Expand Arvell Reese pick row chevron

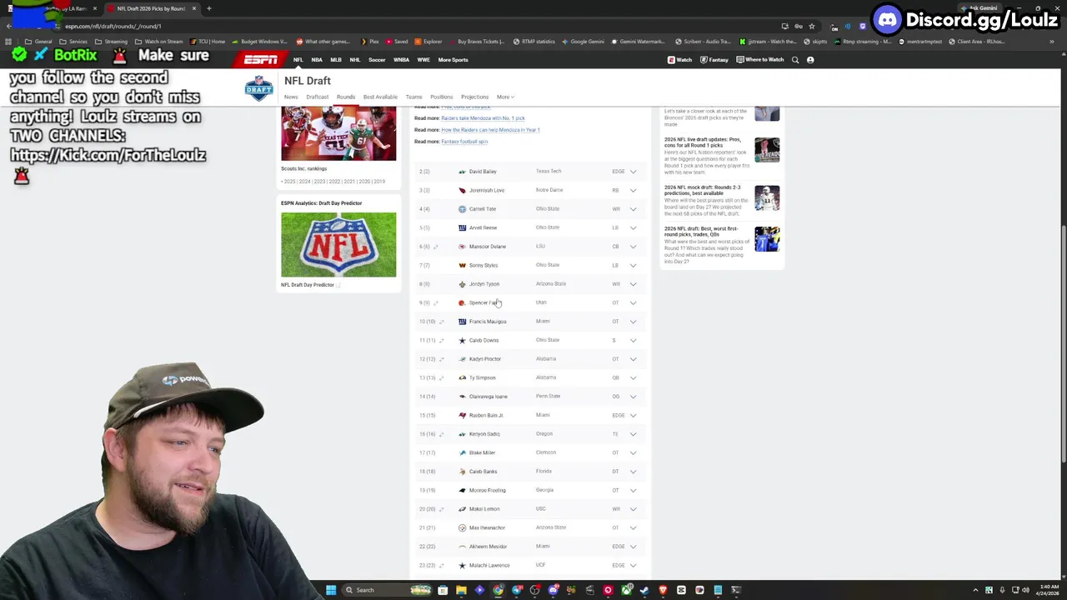point(634,227)
